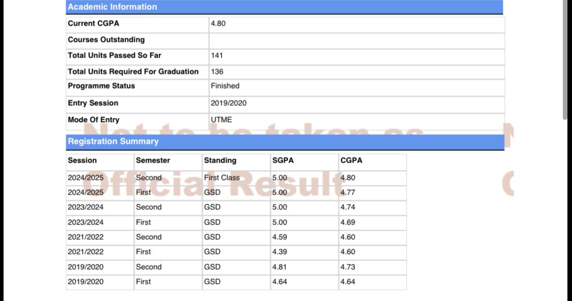Click the Semester column header
This screenshot has height=301, width=572.
(153, 160)
